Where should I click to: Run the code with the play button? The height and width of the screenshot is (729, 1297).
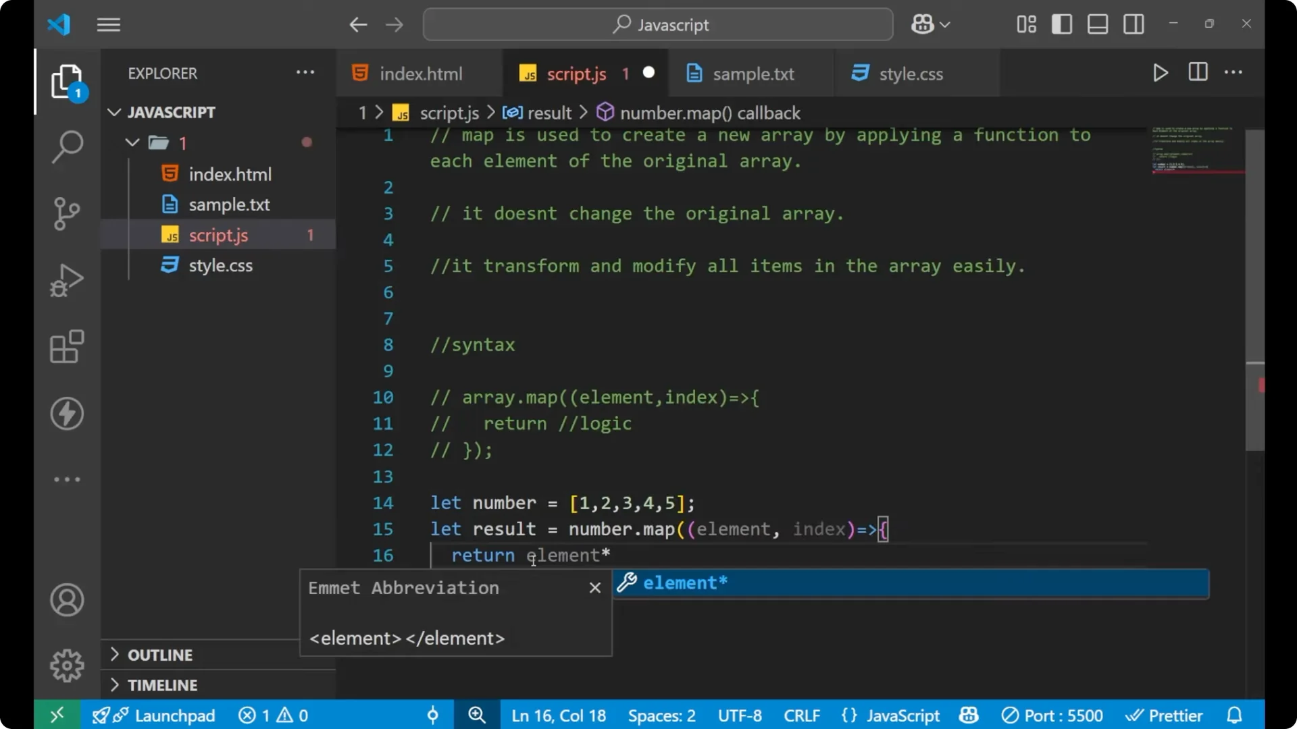(x=1161, y=72)
